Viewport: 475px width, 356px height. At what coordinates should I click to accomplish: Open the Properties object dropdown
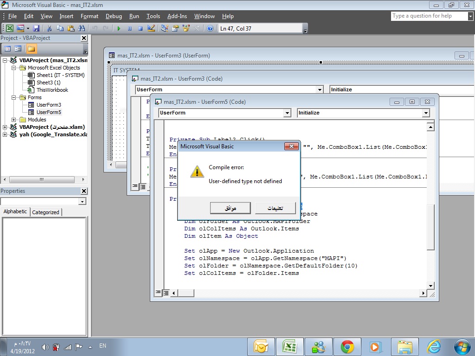click(82, 202)
